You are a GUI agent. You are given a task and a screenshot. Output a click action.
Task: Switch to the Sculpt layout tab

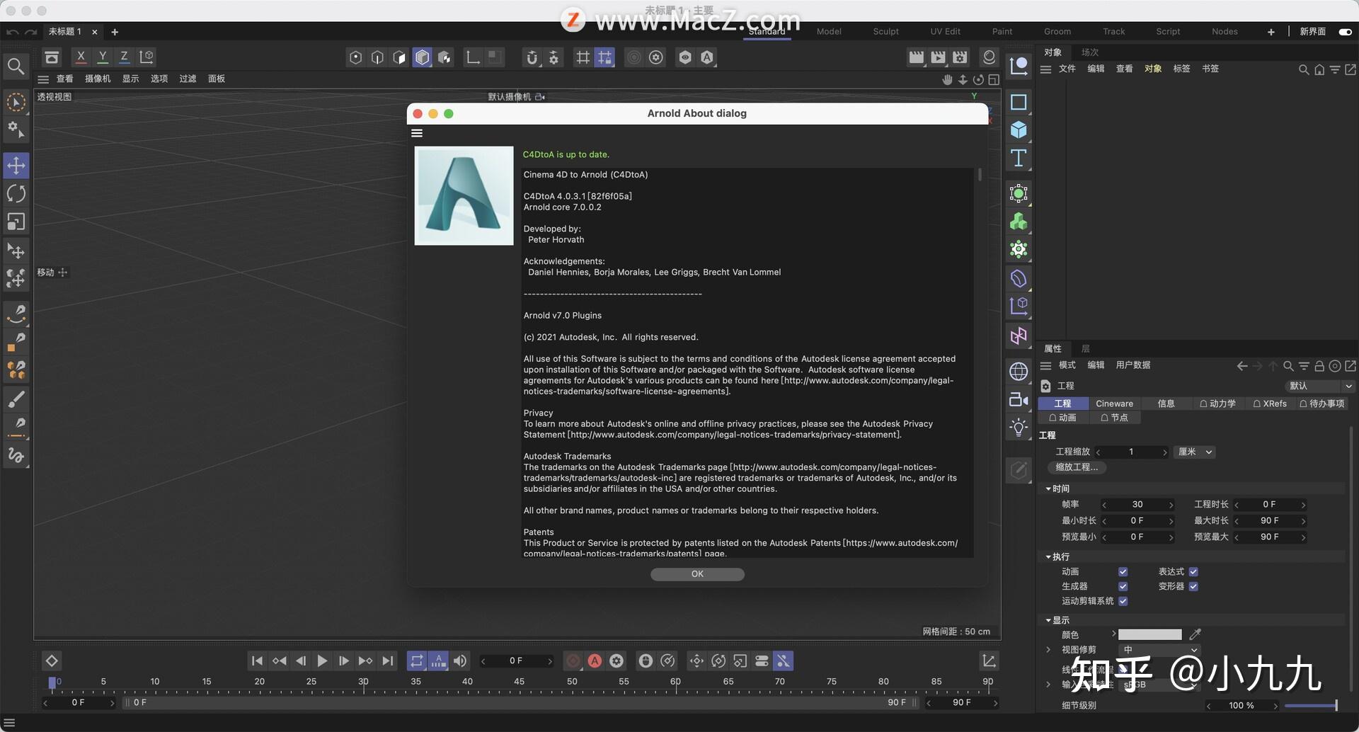(x=885, y=32)
